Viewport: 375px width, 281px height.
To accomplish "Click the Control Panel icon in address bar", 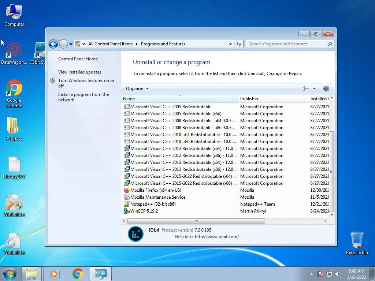I will point(78,44).
